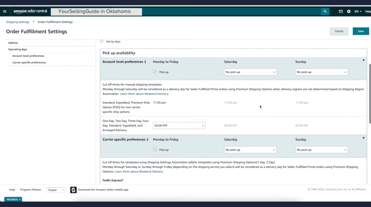Close the Feedback tab with X

click(20, 199)
